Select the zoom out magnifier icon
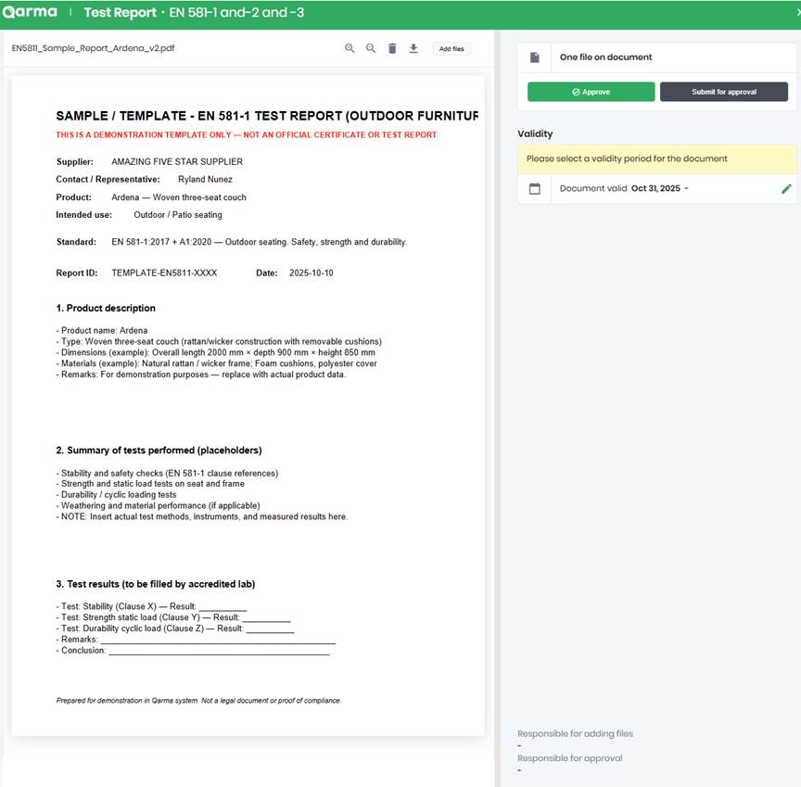Image resolution: width=801 pixels, height=787 pixels. click(370, 47)
